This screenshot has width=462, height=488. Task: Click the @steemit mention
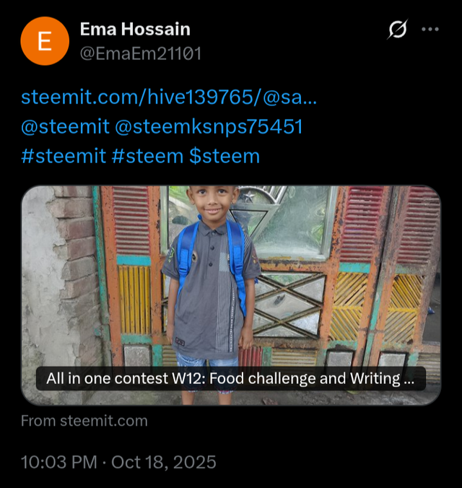64,126
